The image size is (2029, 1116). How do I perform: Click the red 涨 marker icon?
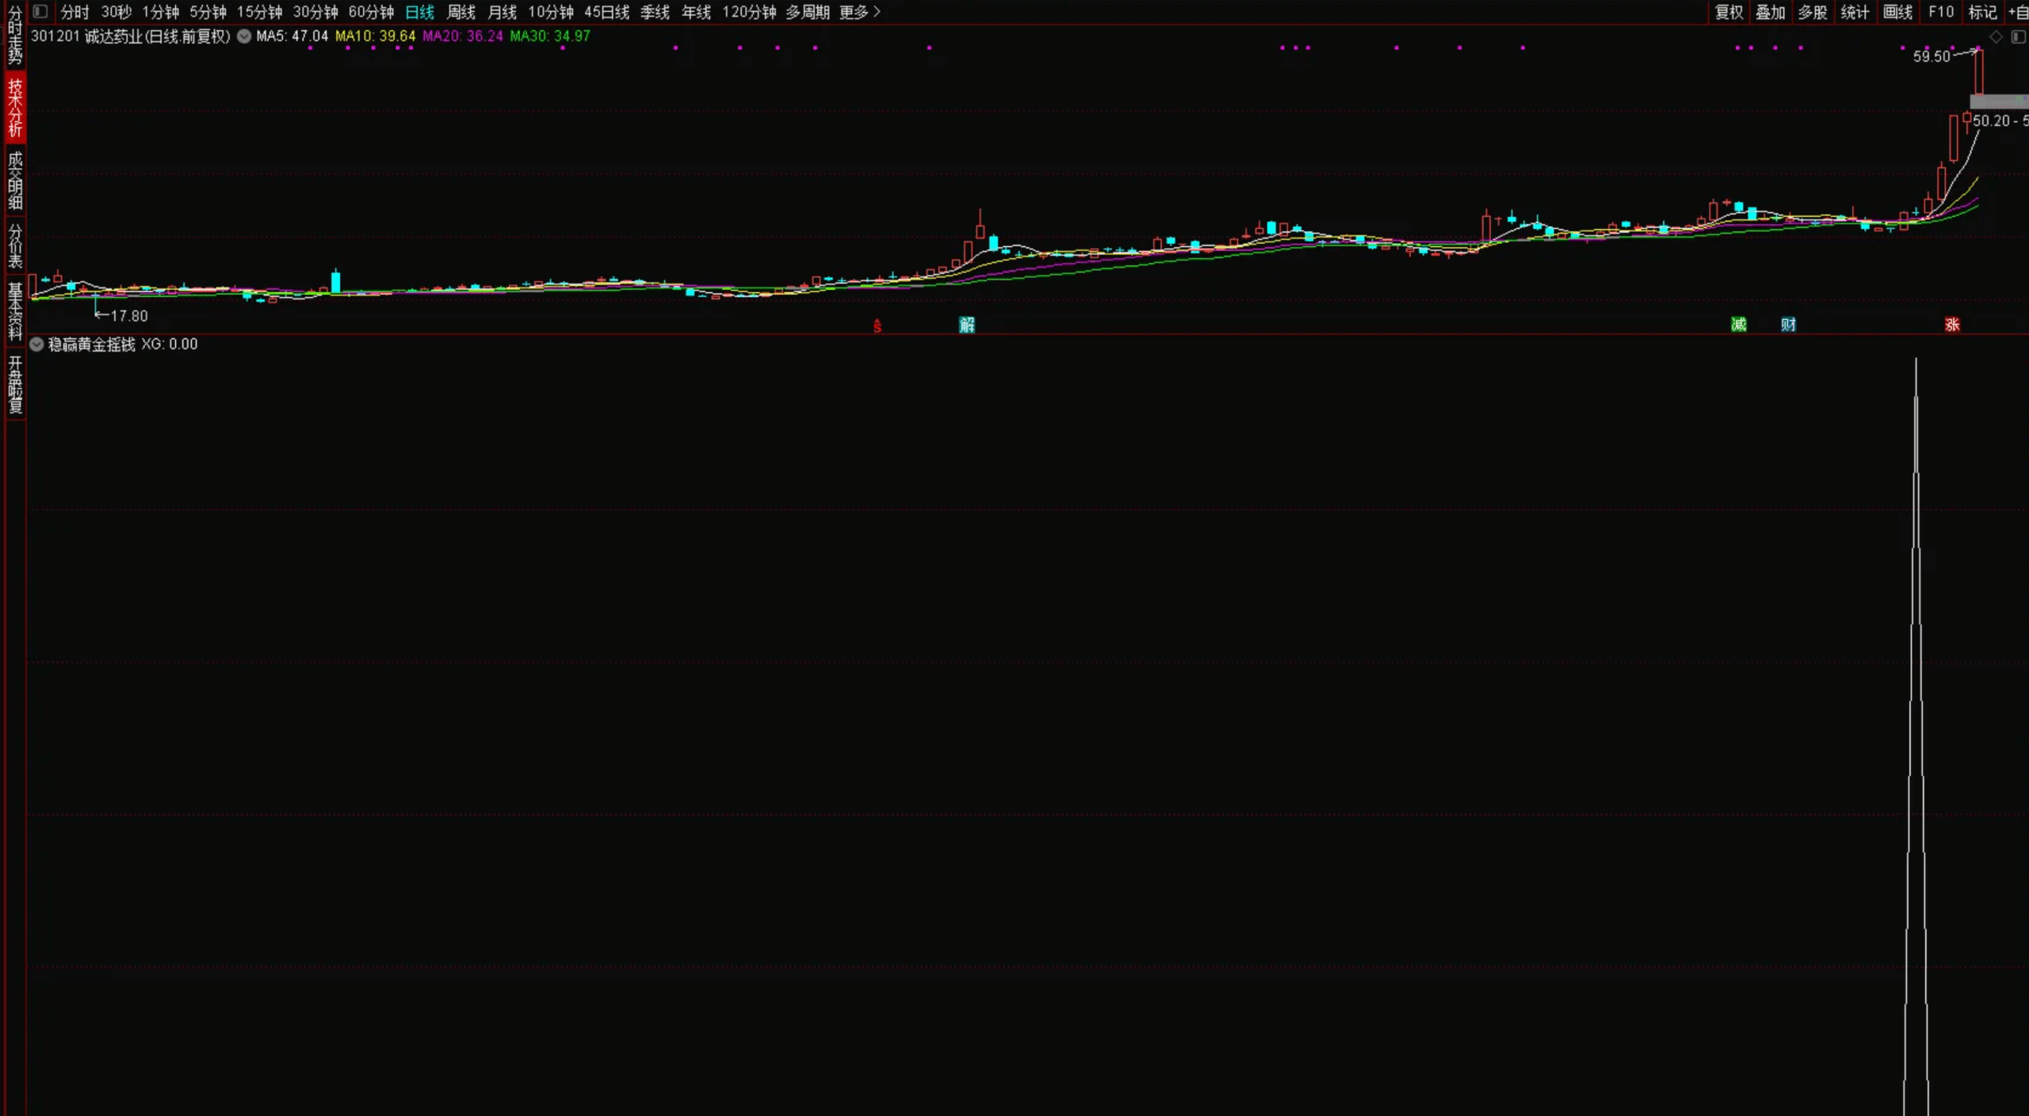click(1952, 325)
